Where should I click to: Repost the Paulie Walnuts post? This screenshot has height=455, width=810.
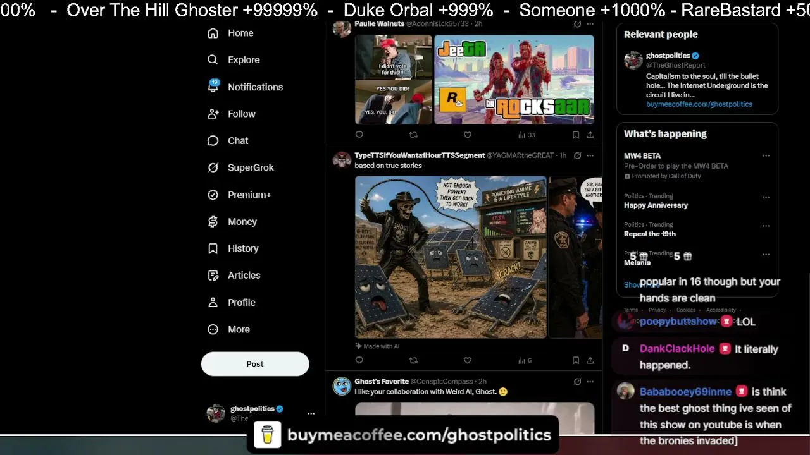[413, 135]
